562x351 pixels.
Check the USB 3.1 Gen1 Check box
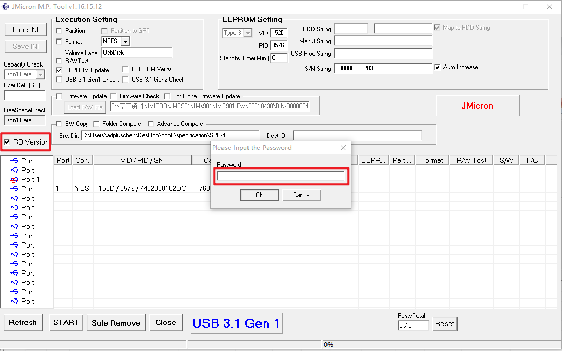coord(59,80)
